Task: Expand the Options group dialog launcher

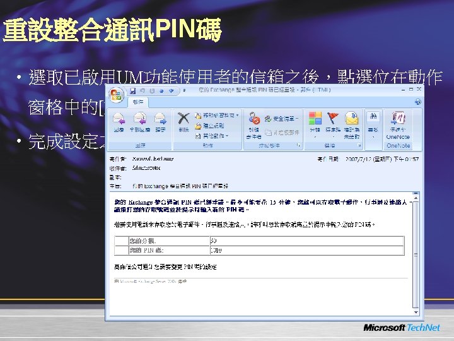Action: (x=359, y=145)
